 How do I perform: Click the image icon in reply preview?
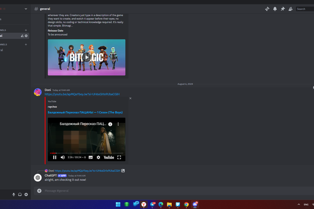click(123, 171)
